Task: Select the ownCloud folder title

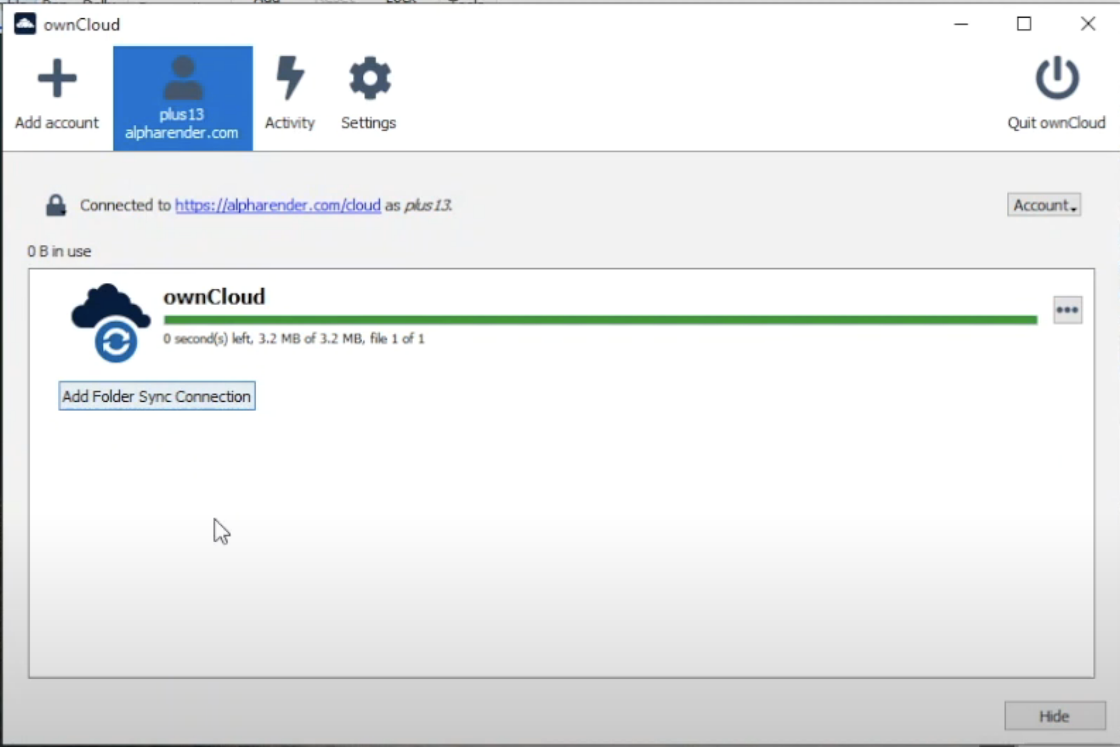Action: click(214, 296)
